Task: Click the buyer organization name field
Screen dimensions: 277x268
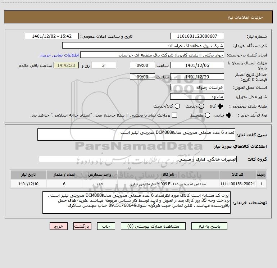Action: point(143,45)
